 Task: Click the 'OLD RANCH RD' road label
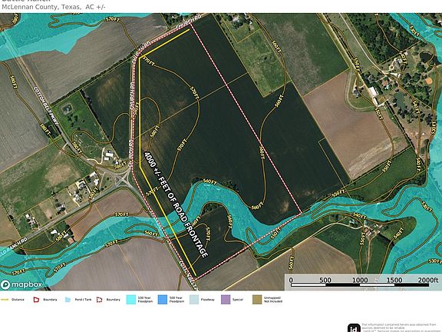[14, 247]
